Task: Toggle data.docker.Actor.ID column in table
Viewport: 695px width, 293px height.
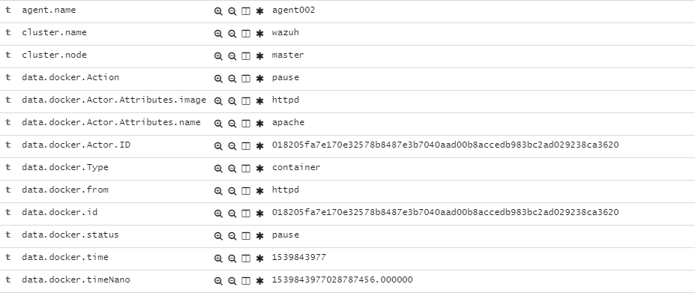Action: tap(246, 146)
